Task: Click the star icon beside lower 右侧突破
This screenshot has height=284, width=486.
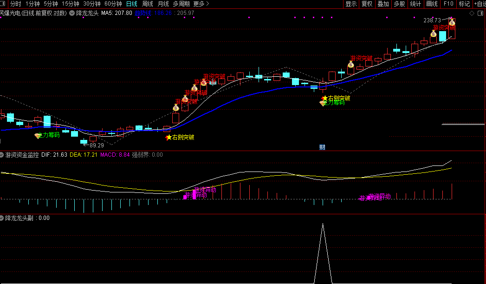Action: click(168, 137)
